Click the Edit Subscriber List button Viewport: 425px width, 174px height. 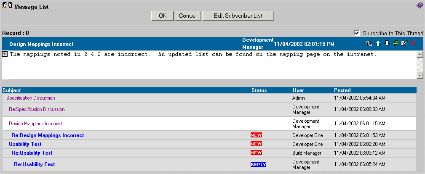238,16
